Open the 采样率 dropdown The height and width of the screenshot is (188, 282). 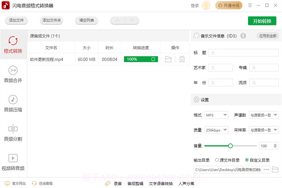263,130
